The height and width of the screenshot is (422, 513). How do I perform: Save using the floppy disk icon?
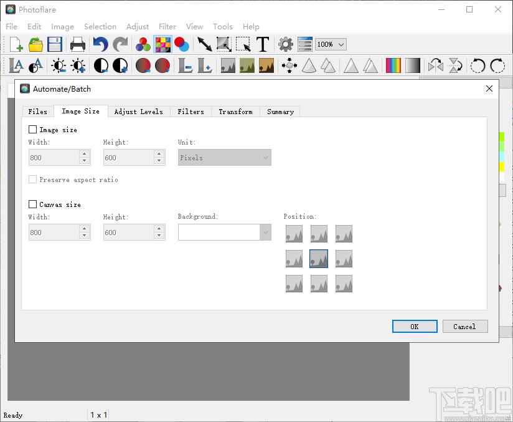click(55, 44)
